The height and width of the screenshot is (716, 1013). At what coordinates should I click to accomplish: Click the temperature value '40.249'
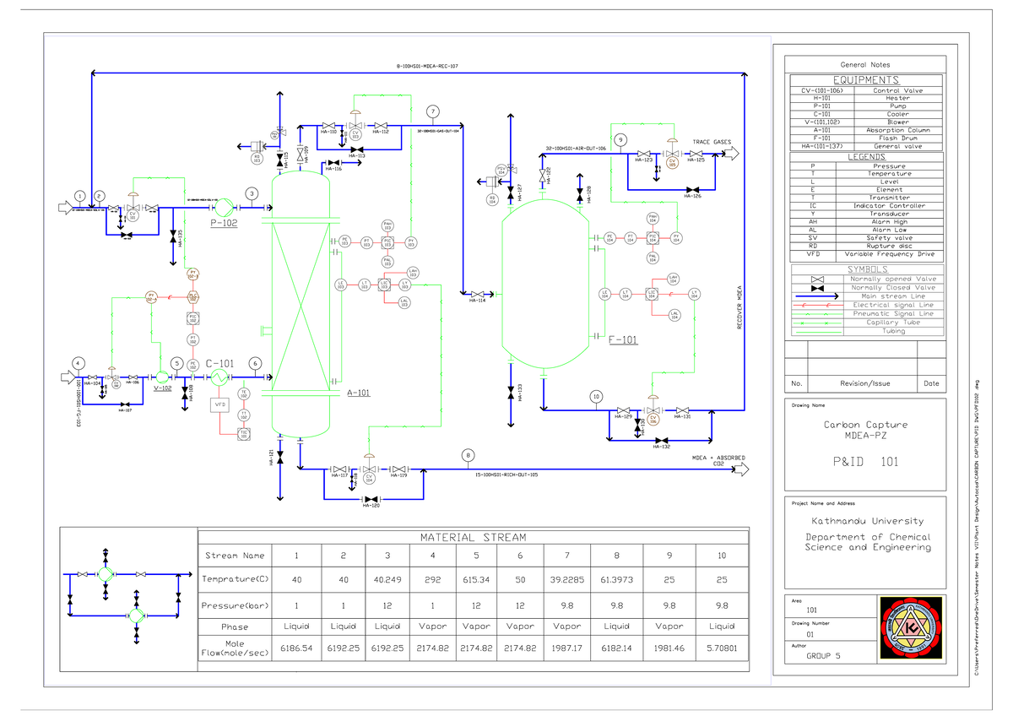[x=387, y=579]
